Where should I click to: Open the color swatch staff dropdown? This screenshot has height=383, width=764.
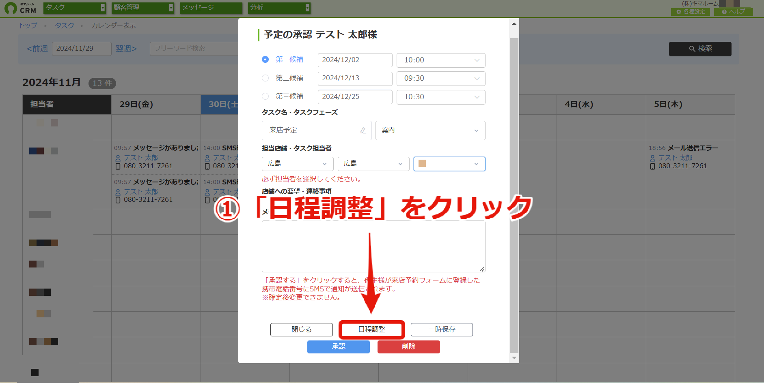(x=449, y=164)
